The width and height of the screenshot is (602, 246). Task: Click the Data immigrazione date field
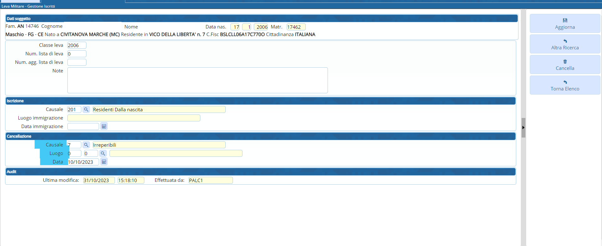(x=83, y=126)
